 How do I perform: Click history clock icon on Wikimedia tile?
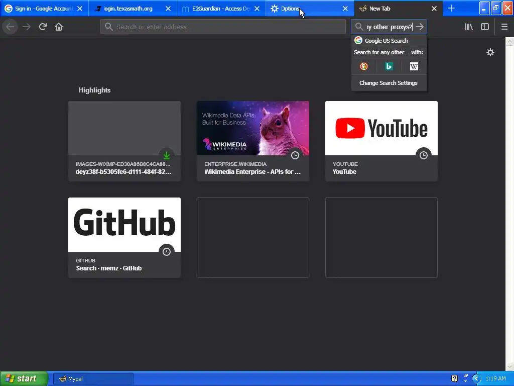295,155
